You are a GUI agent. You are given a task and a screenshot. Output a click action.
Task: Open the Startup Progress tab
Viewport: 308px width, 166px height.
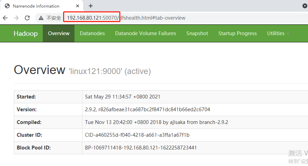[238, 33]
